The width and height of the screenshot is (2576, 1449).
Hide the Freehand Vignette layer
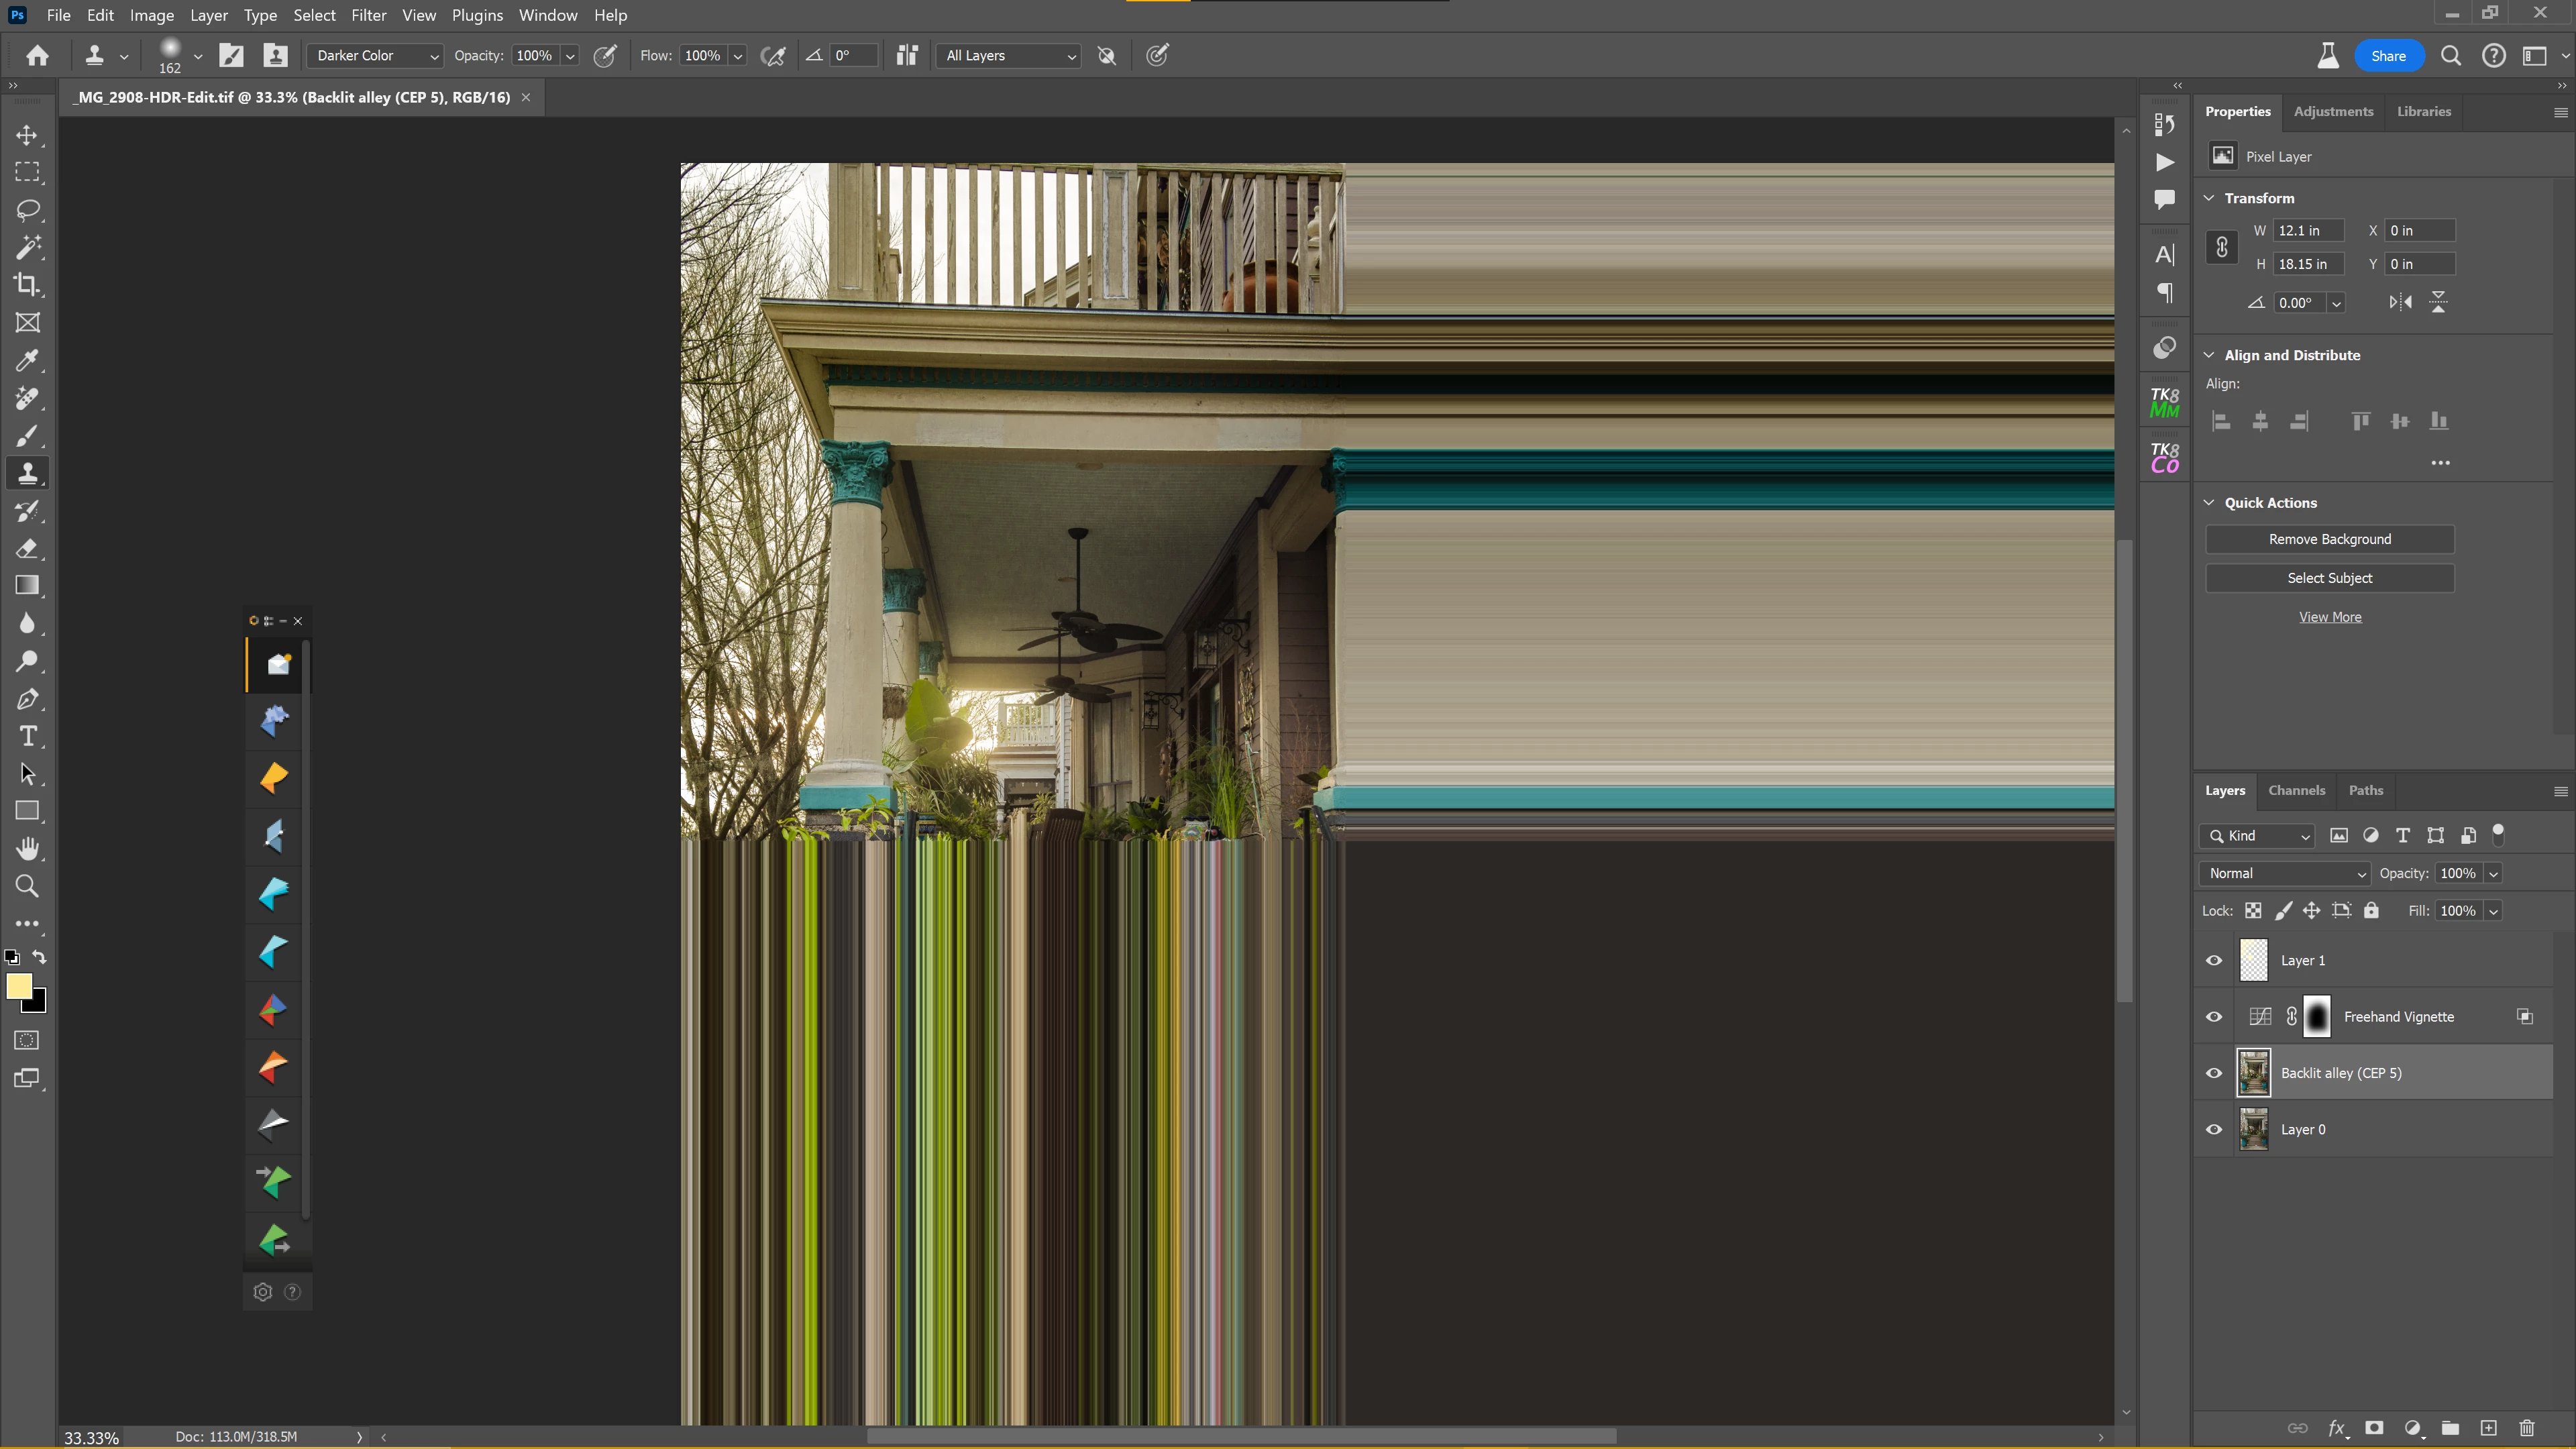pos(2214,1017)
